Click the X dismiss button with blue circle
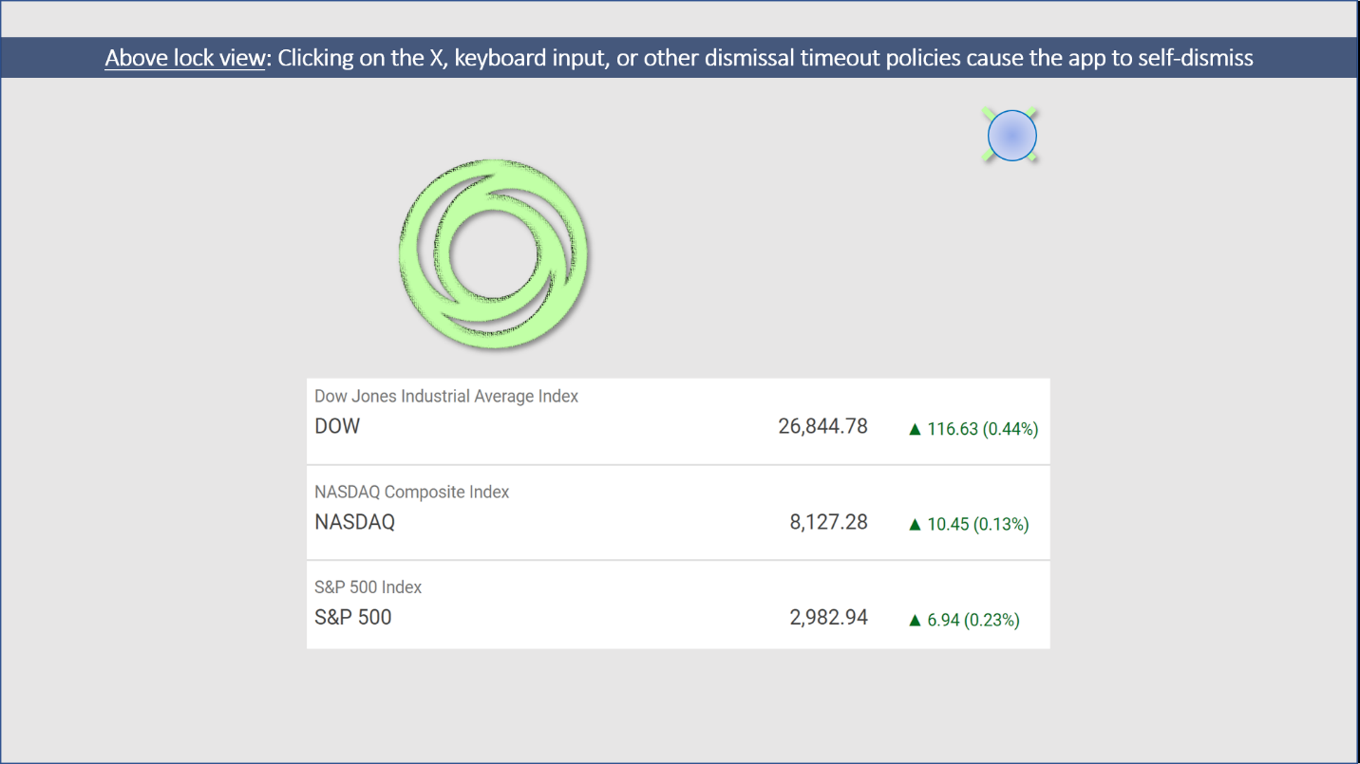This screenshot has height=764, width=1360. [x=1011, y=136]
